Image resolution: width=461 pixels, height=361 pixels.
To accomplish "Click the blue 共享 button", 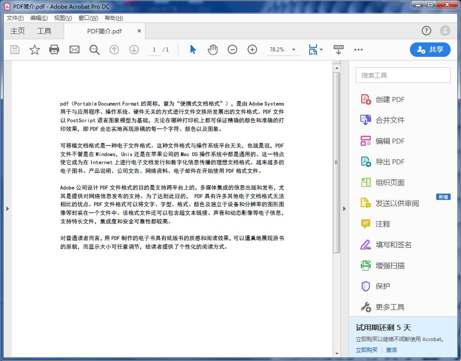I will click(x=430, y=50).
